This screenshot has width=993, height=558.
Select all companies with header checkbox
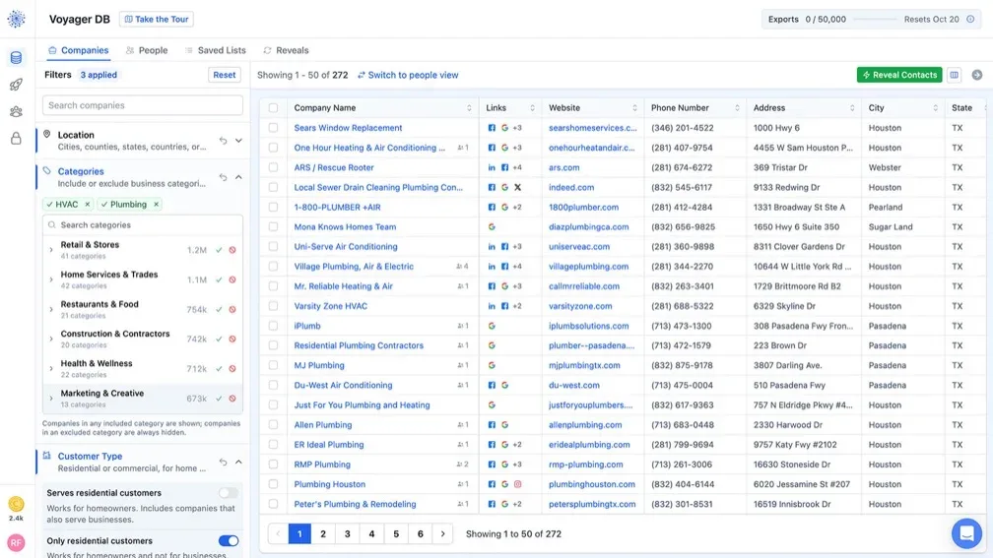coord(273,108)
